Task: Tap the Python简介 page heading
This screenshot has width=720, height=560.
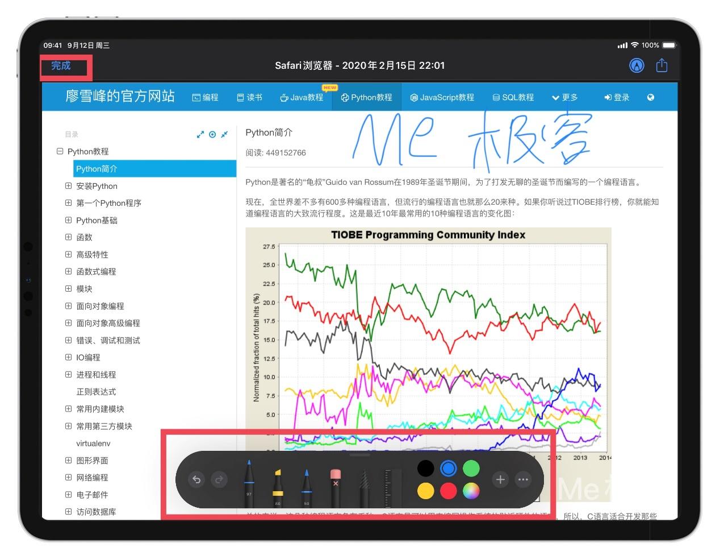Action: point(269,132)
